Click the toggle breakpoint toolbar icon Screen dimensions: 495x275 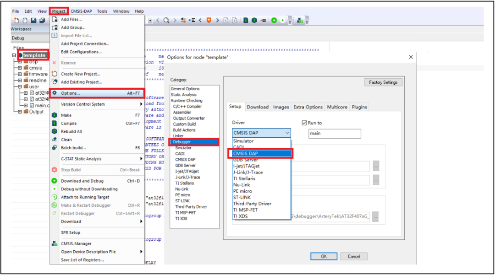263,21
